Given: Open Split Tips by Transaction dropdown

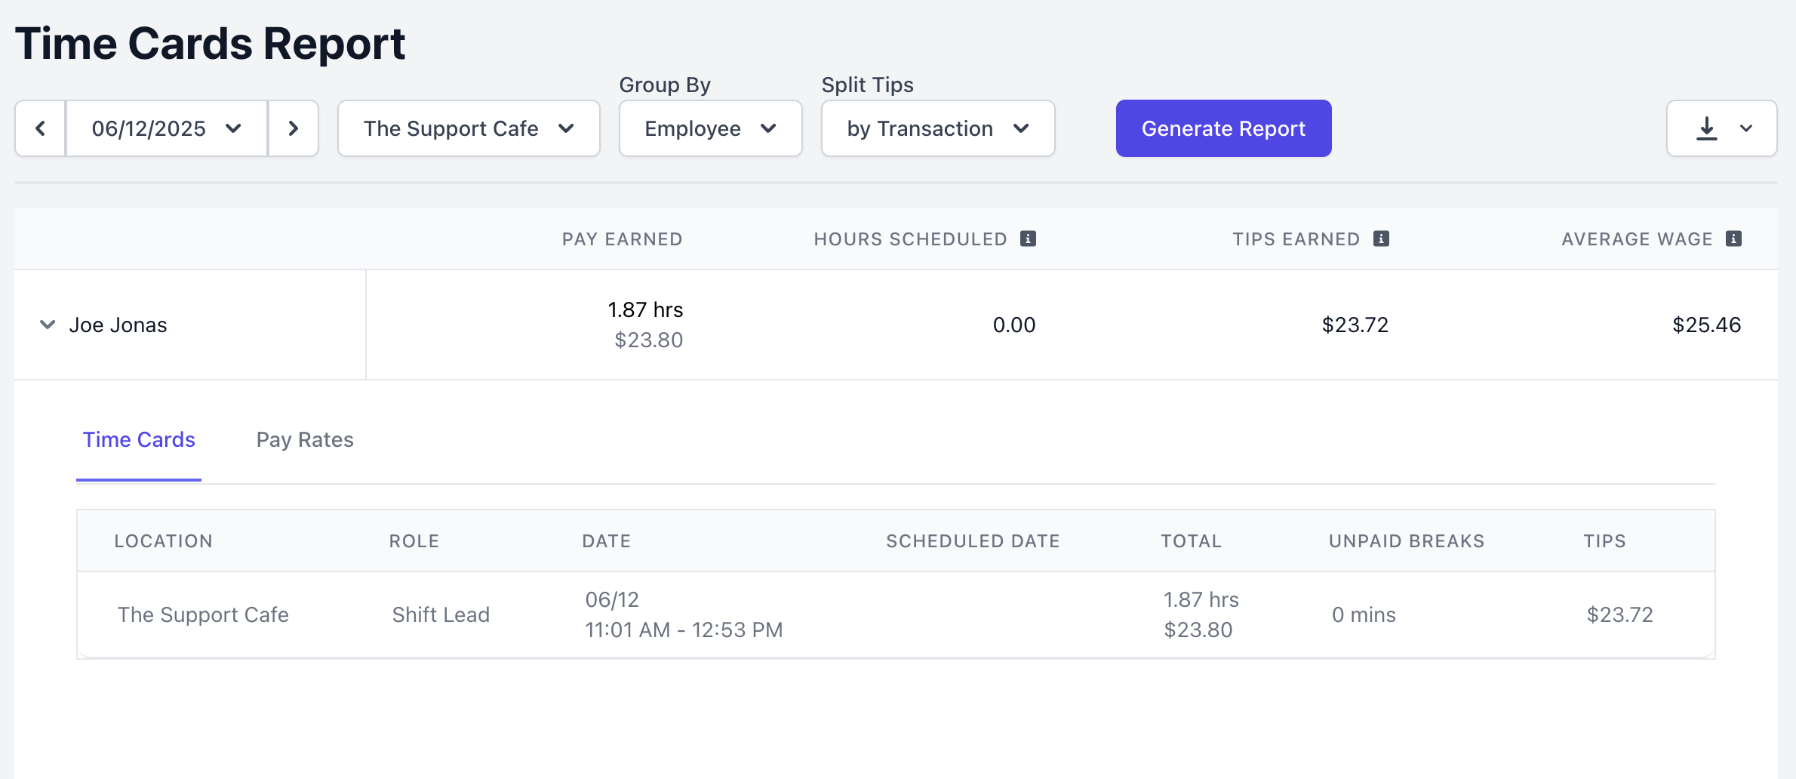Looking at the screenshot, I should point(937,129).
